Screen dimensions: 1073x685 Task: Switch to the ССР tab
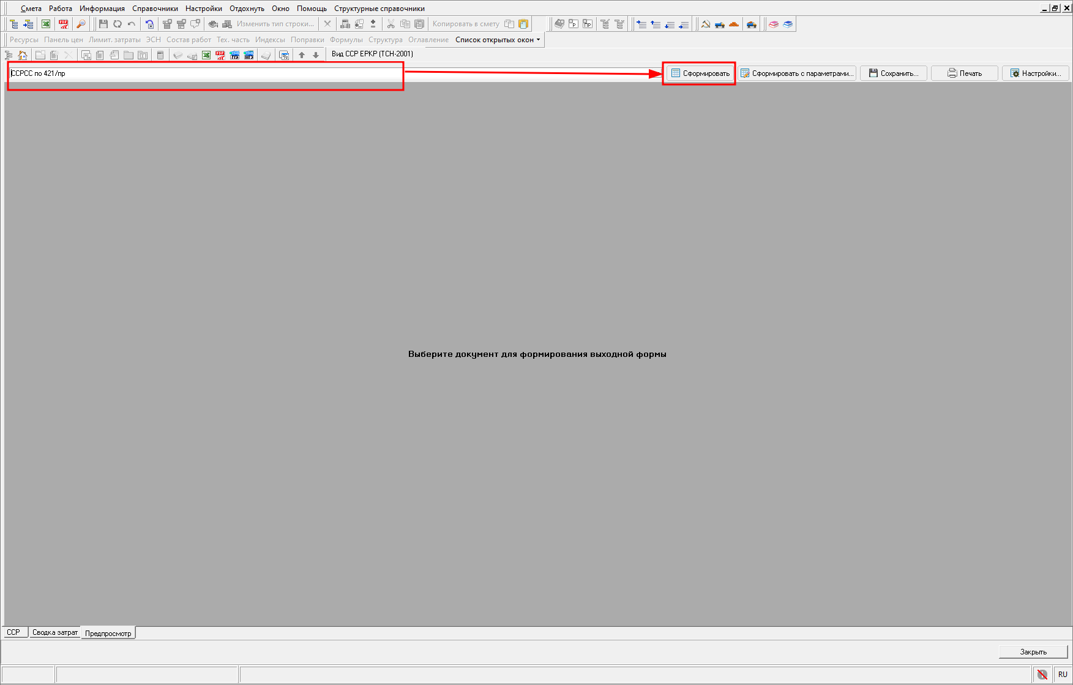[13, 632]
